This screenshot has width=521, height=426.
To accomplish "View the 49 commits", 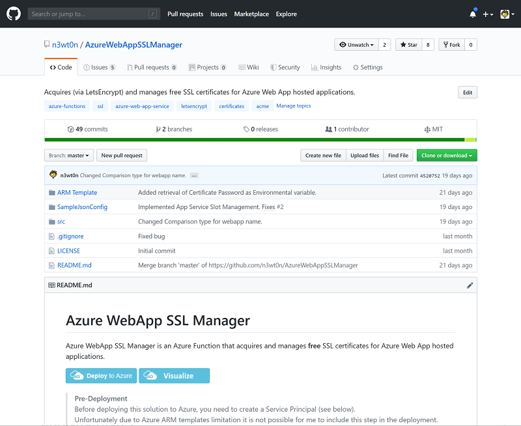I will (88, 129).
